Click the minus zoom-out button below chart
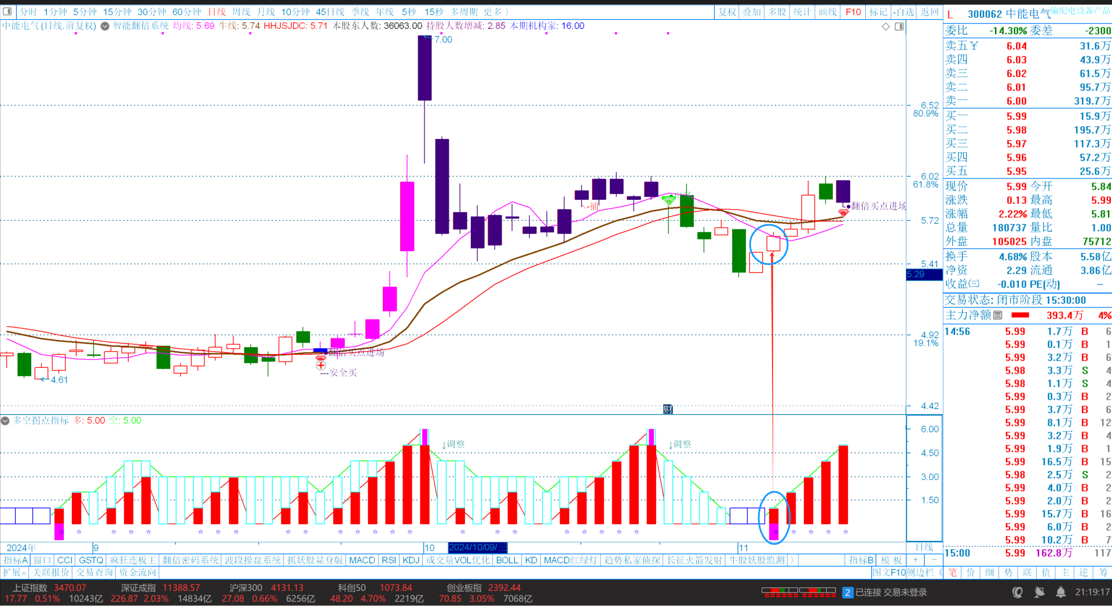 934,560
